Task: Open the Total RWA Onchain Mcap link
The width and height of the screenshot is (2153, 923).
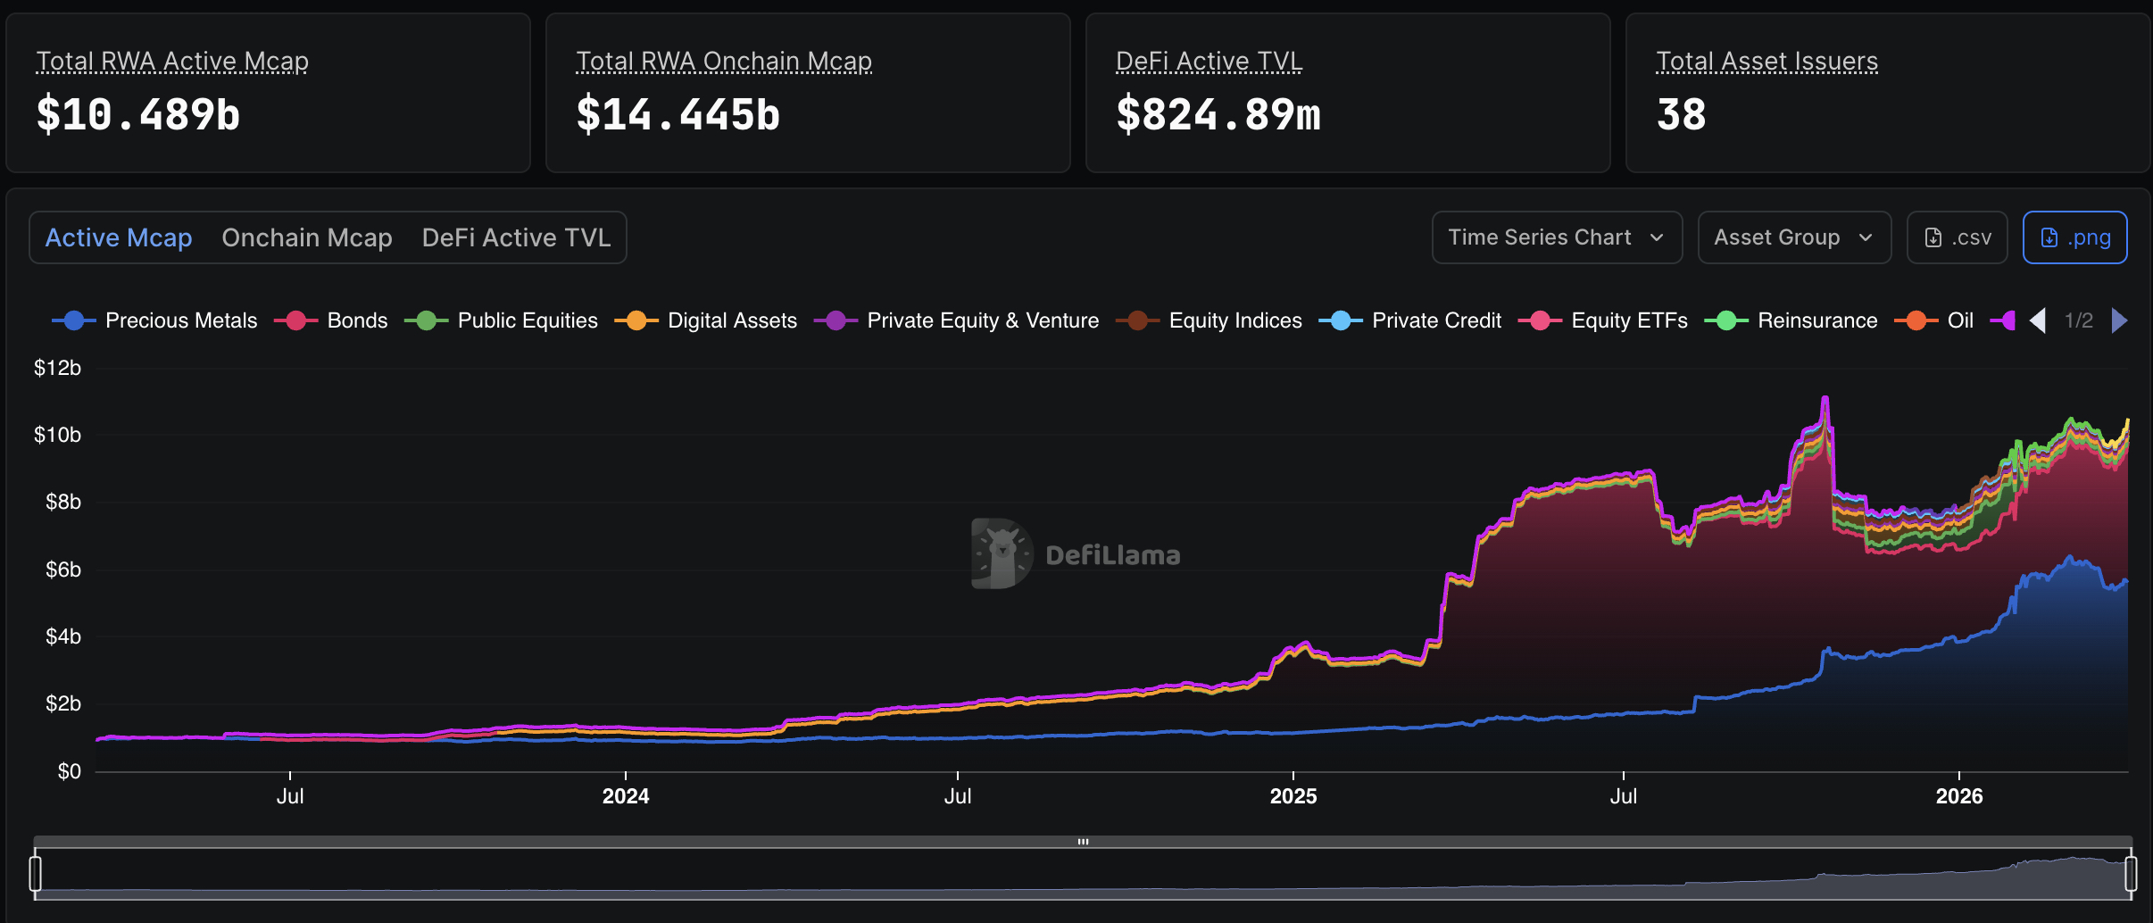Action: (x=724, y=61)
